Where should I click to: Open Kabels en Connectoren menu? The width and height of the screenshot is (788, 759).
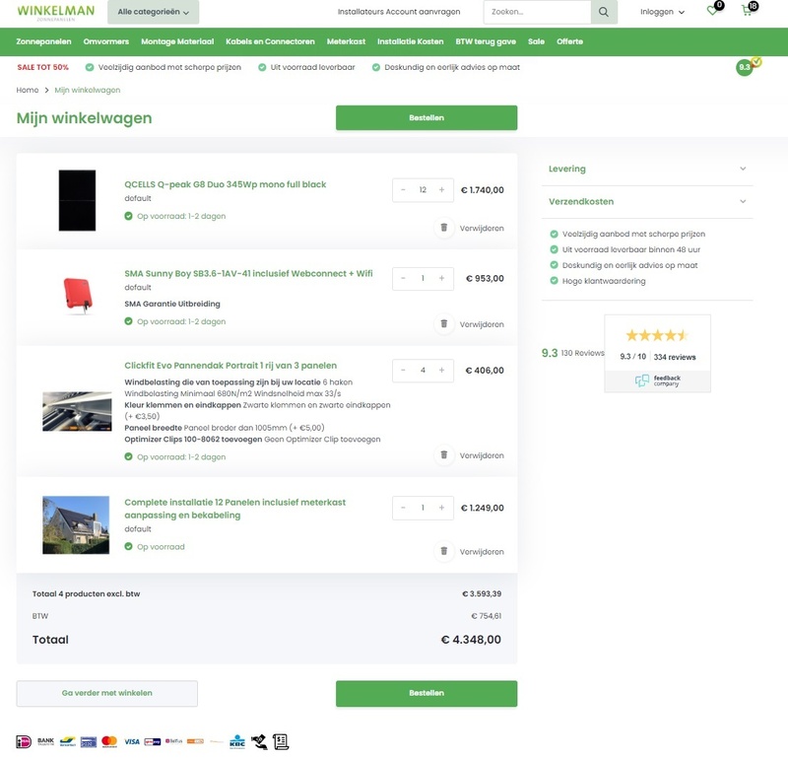coord(270,41)
